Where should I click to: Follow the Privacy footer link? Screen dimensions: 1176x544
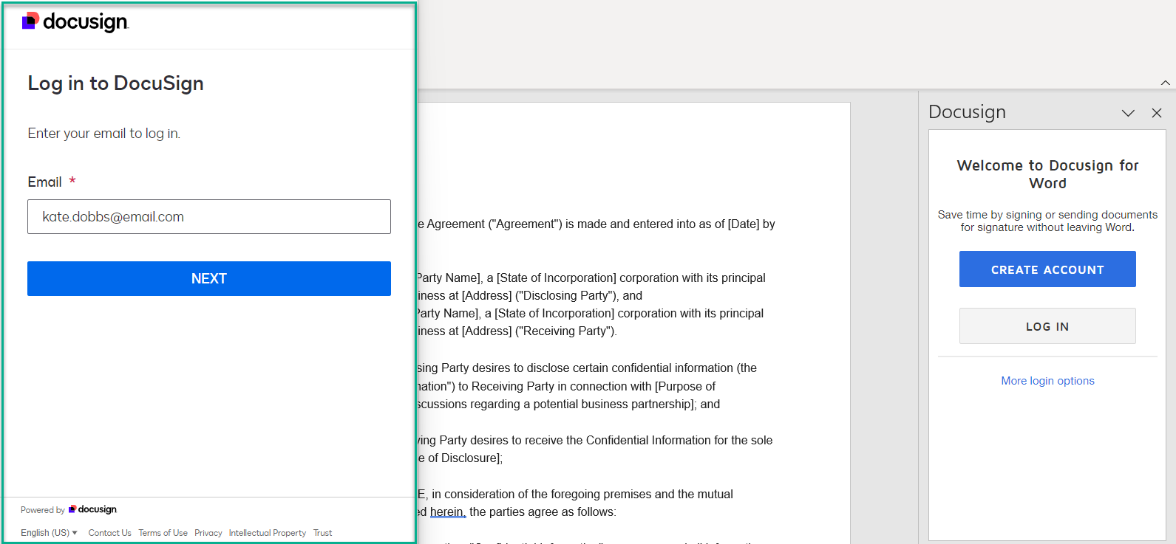pos(208,533)
